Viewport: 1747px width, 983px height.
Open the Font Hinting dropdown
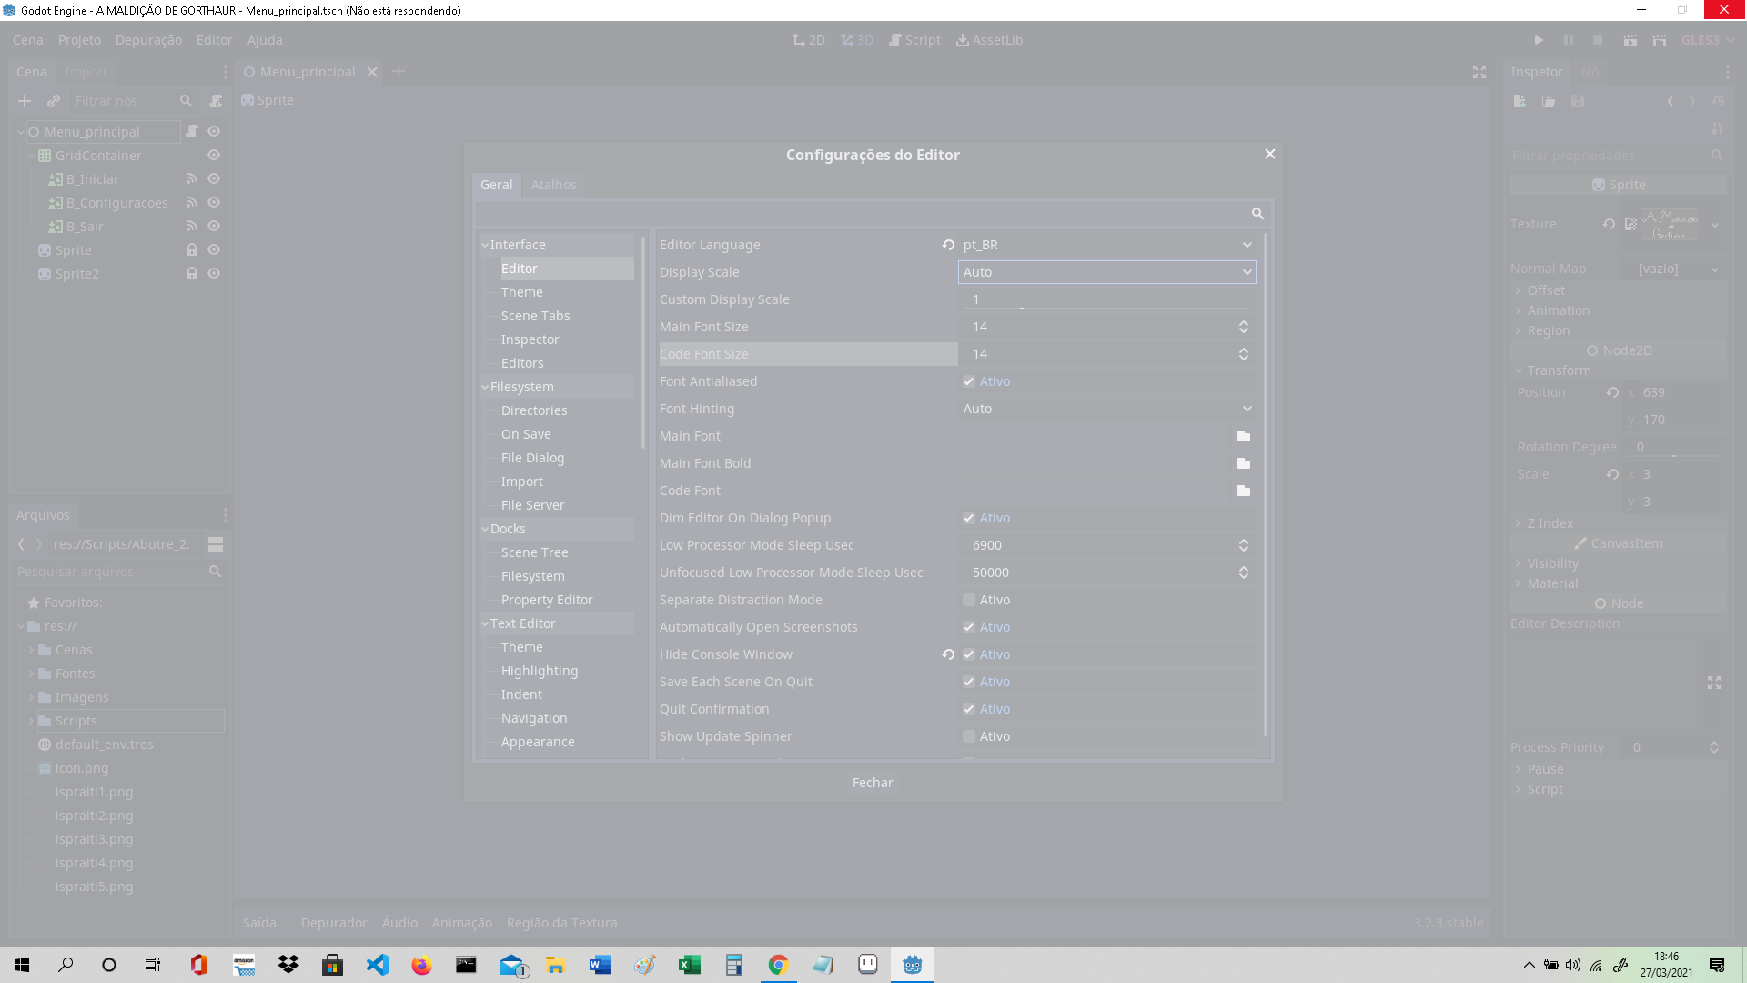1106,409
